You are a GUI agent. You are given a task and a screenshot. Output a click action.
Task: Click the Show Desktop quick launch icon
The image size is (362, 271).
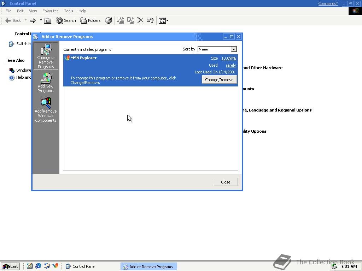point(30,266)
